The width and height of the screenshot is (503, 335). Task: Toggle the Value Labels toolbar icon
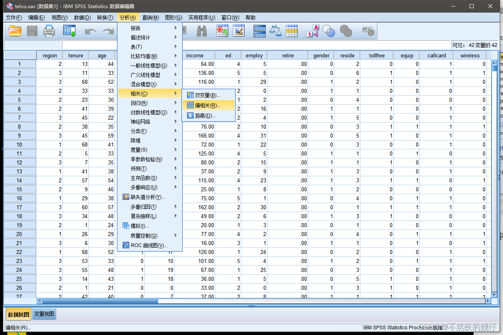[313, 31]
